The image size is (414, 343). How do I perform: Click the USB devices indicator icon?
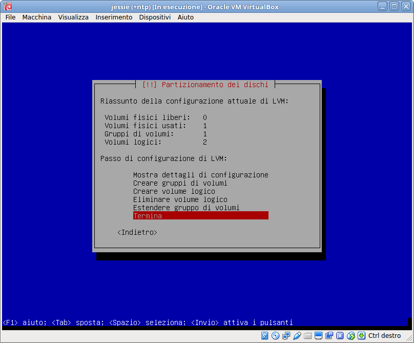click(x=297, y=336)
